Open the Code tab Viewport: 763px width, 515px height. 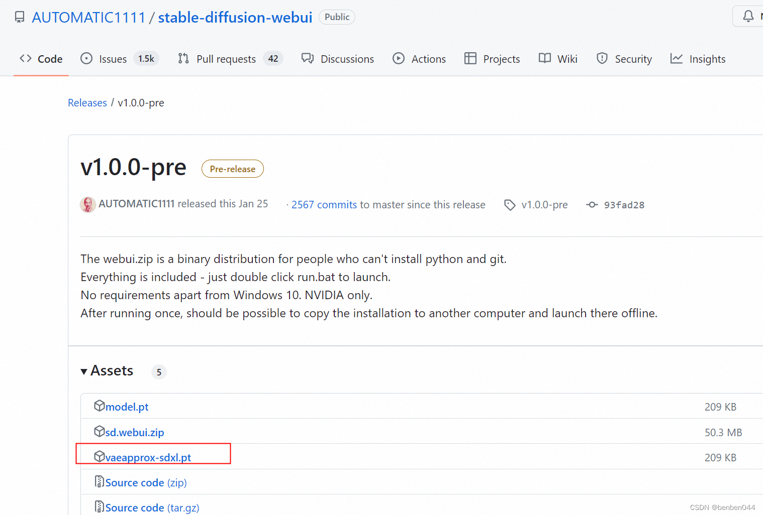click(x=41, y=59)
